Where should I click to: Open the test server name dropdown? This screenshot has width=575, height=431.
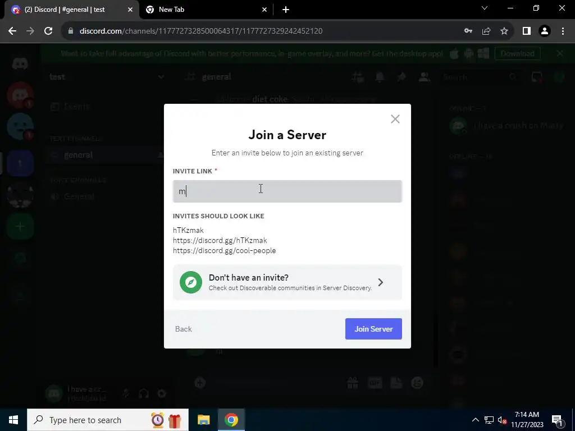coord(106,76)
